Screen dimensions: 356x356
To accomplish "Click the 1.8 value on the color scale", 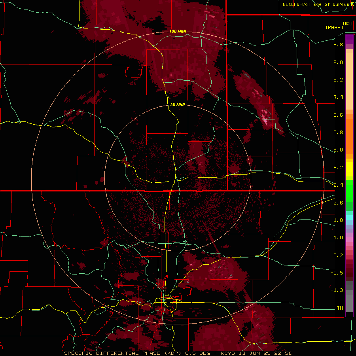I will 338,220.
